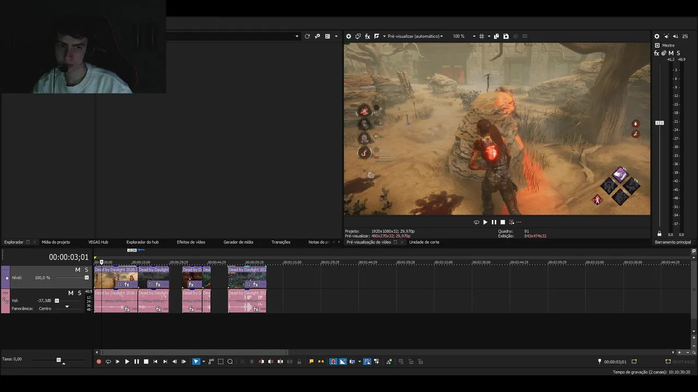The width and height of the screenshot is (698, 392).
Task: Switch to the Mídia do projeto tab
Action: pyautogui.click(x=56, y=242)
